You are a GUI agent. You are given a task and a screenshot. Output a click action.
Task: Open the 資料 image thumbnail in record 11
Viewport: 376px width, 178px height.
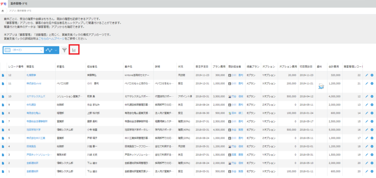click(x=321, y=86)
